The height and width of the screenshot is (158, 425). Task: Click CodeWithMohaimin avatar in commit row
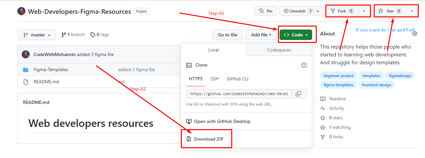tap(26, 54)
